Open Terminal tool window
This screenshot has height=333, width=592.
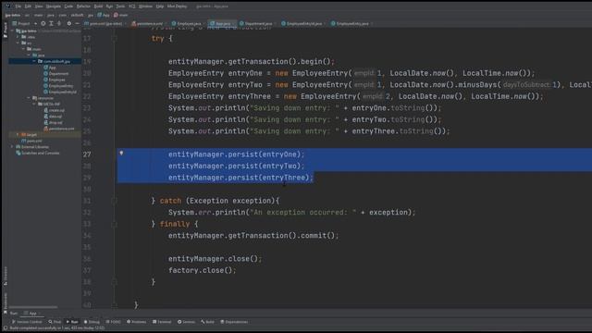tap(162, 322)
